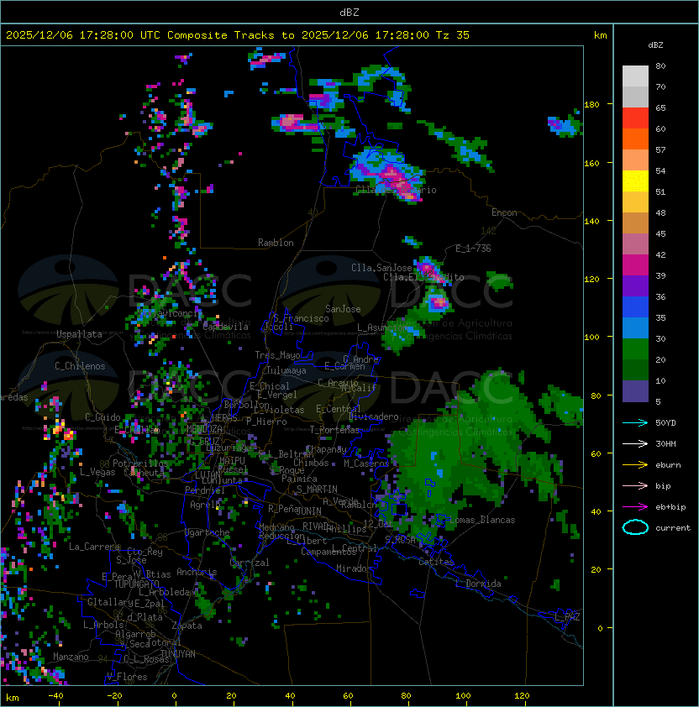Click the 'Mirador' map label
This screenshot has height=707, width=699.
tap(354, 568)
